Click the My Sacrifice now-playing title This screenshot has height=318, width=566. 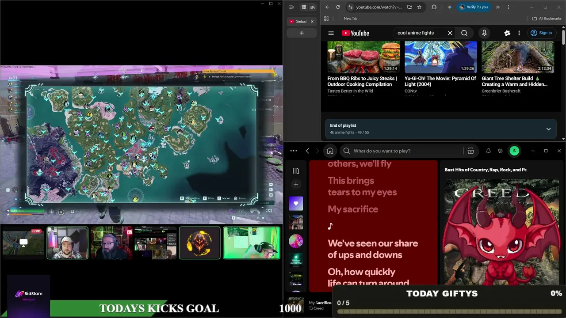(x=320, y=303)
